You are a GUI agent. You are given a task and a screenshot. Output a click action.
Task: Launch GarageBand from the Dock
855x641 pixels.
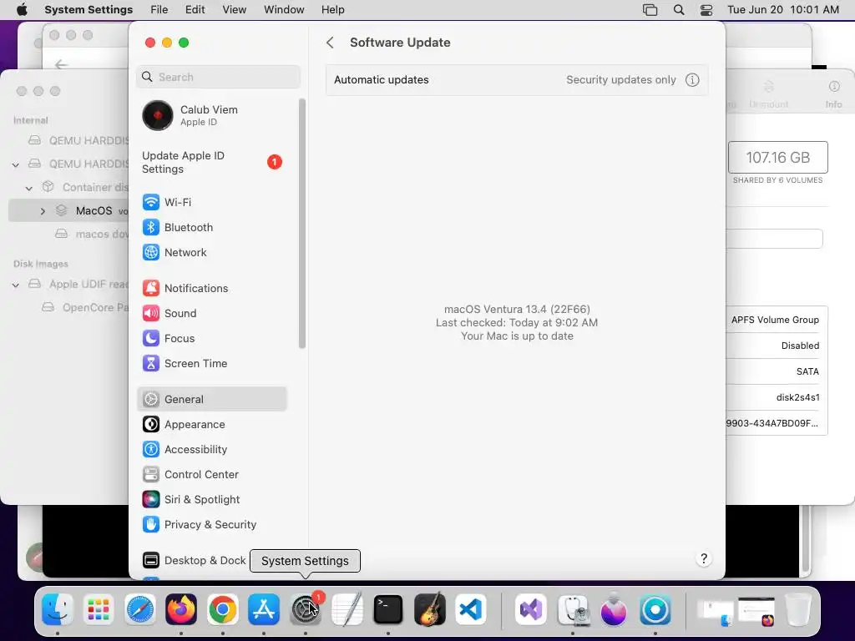[430, 609]
